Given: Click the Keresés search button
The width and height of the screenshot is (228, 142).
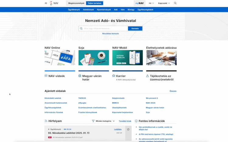Looking at the screenshot, I should pos(135,29).
